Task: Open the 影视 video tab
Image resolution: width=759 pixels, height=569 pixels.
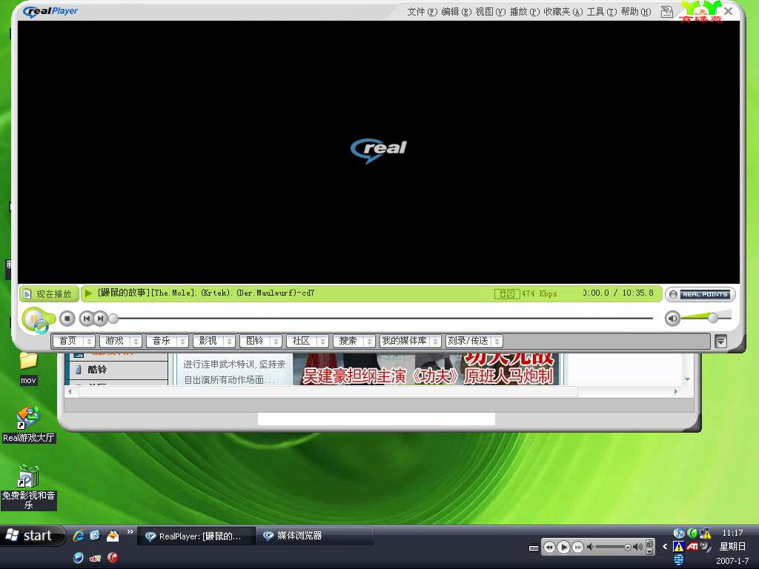Action: pyautogui.click(x=208, y=341)
